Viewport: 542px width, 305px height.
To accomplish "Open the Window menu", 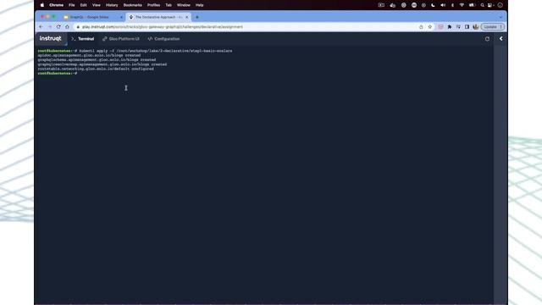I will pos(184,5).
